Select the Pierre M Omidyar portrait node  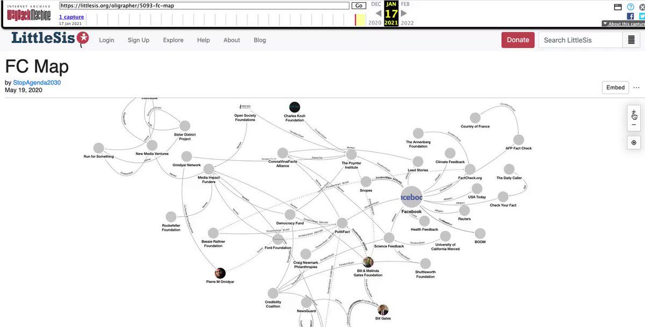tap(220, 273)
